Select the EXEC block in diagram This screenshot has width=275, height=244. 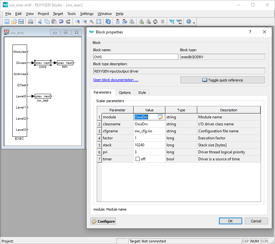pos(20,91)
